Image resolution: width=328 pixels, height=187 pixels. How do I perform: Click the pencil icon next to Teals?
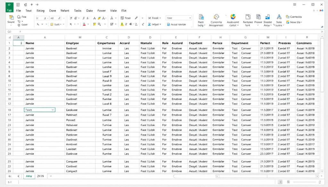pos(136,18)
